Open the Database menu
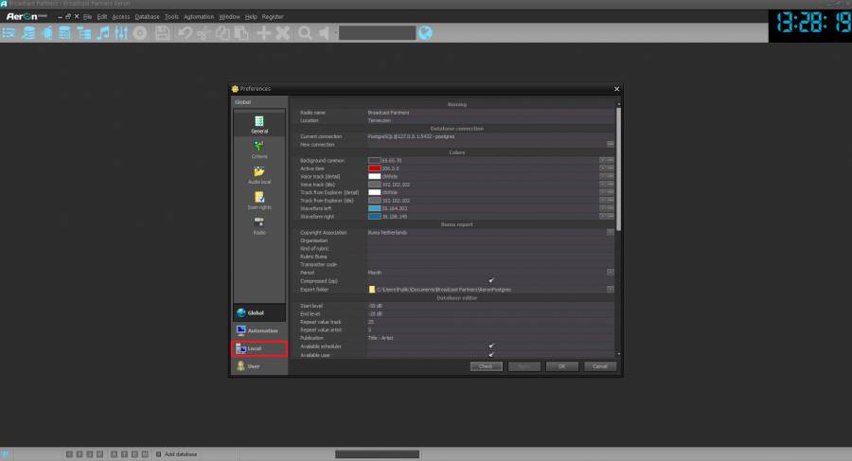The height and width of the screenshot is (461, 852). pos(147,16)
